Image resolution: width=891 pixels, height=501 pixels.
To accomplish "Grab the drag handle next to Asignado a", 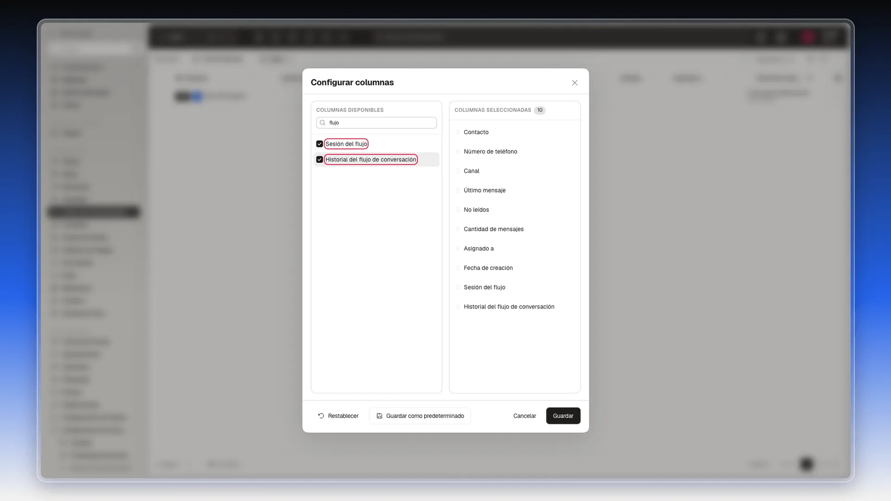I will tap(458, 249).
